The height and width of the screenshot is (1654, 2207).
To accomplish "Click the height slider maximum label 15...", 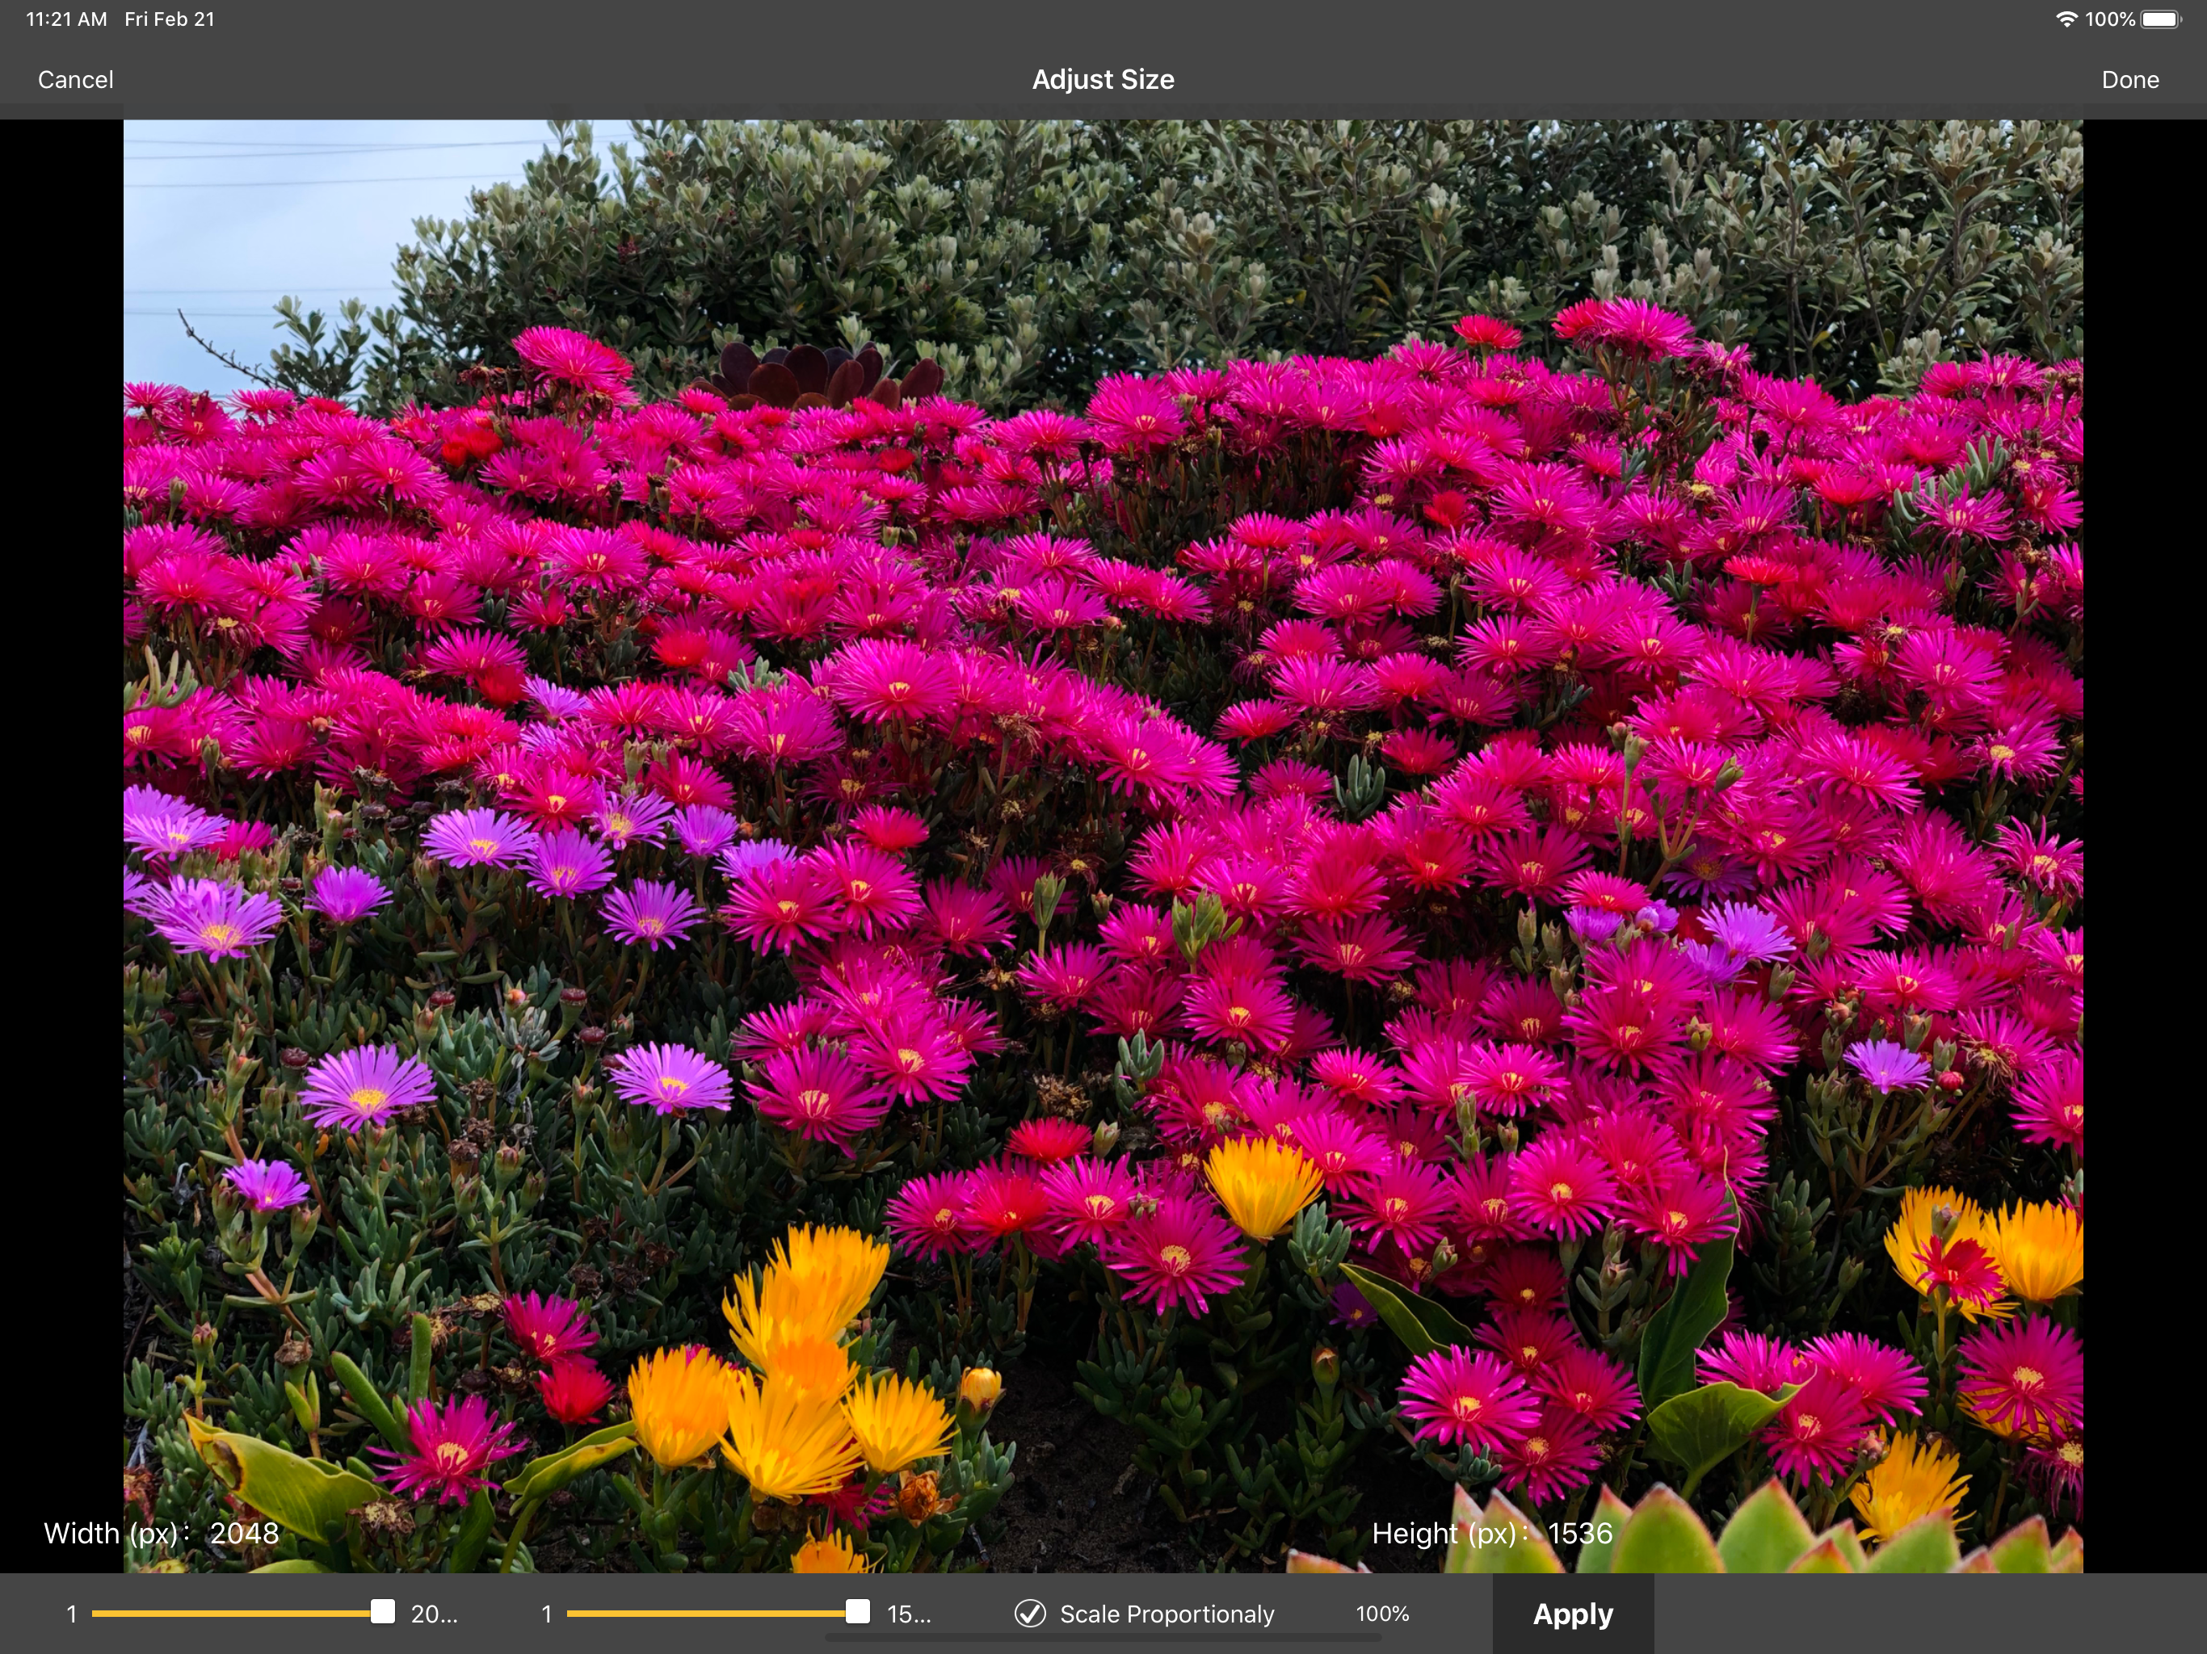I will pyautogui.click(x=909, y=1613).
